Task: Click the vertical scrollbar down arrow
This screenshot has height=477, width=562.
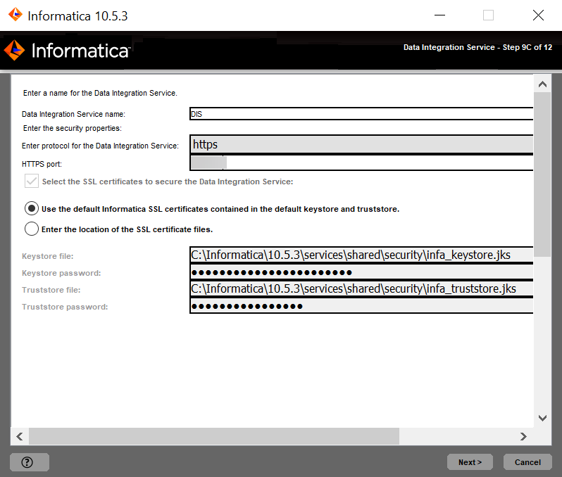Action: coord(542,418)
